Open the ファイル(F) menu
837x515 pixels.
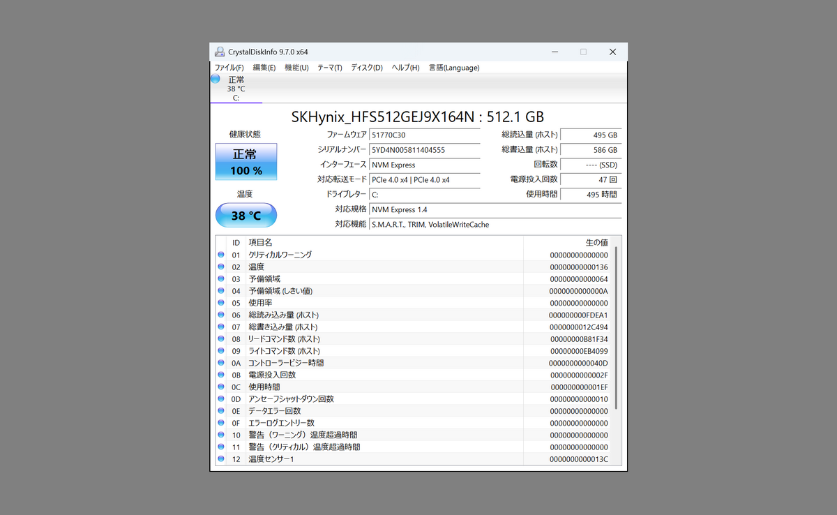(229, 68)
